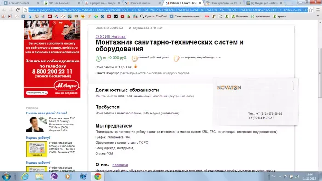Open the black envelope mail bookmark icon
The height and width of the screenshot is (181, 322).
coord(115,17)
